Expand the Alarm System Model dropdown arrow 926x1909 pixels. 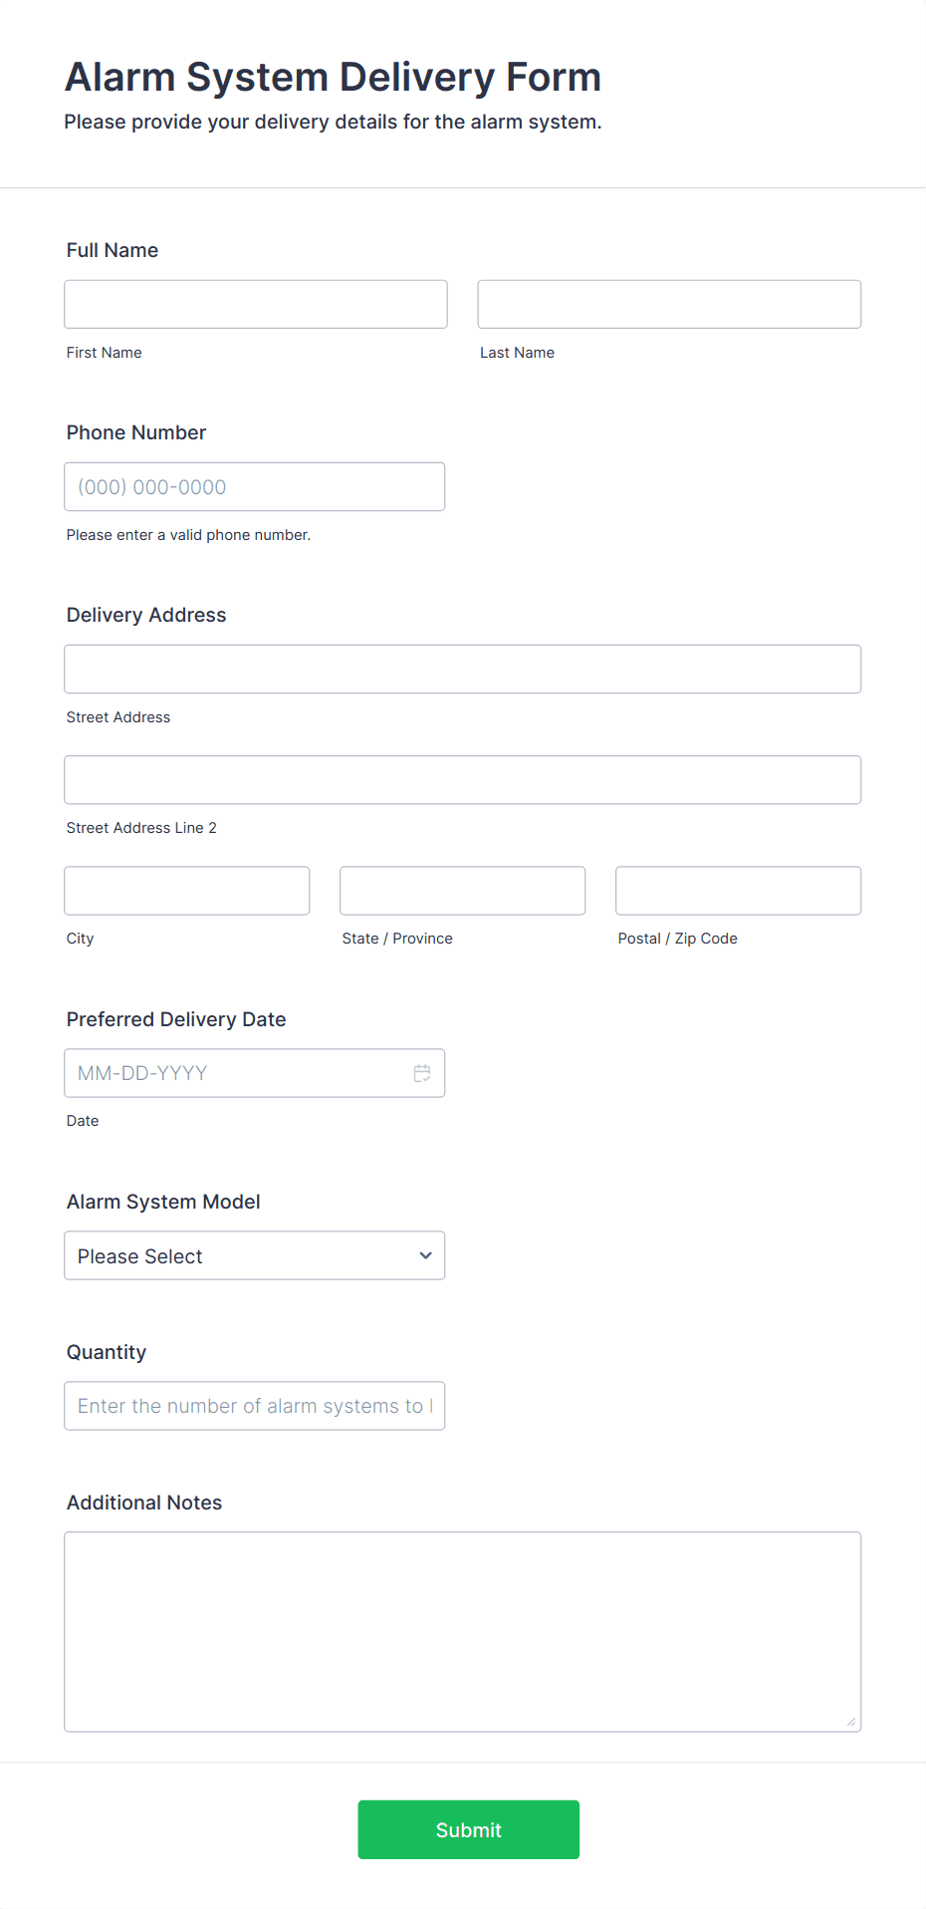point(425,1255)
